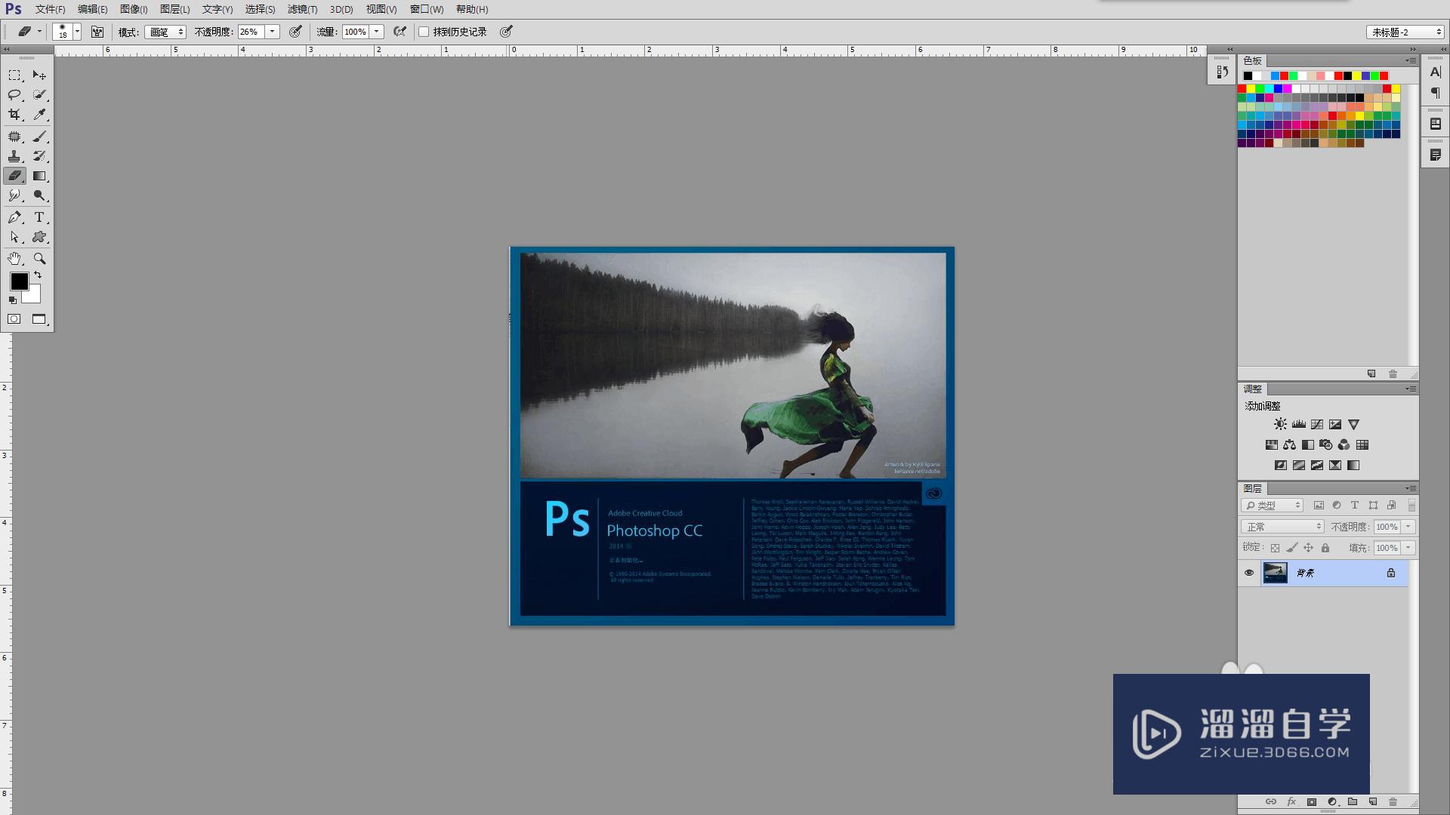This screenshot has height=815, width=1450.
Task: Toggle lock transparent pixels
Action: click(1275, 548)
